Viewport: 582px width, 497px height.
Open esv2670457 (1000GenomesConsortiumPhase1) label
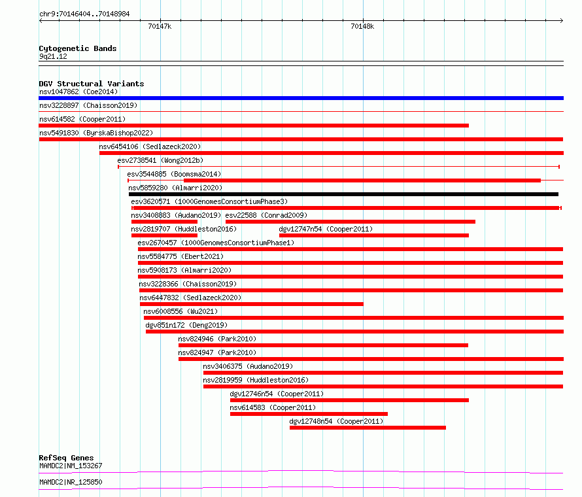pos(216,243)
